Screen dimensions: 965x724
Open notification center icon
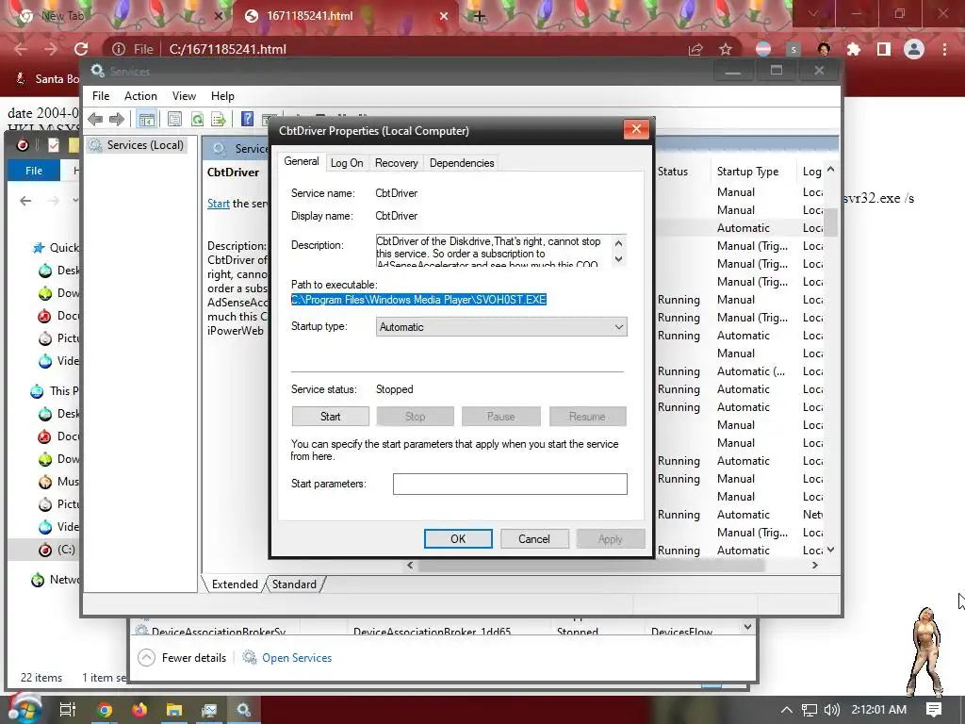[934, 709]
